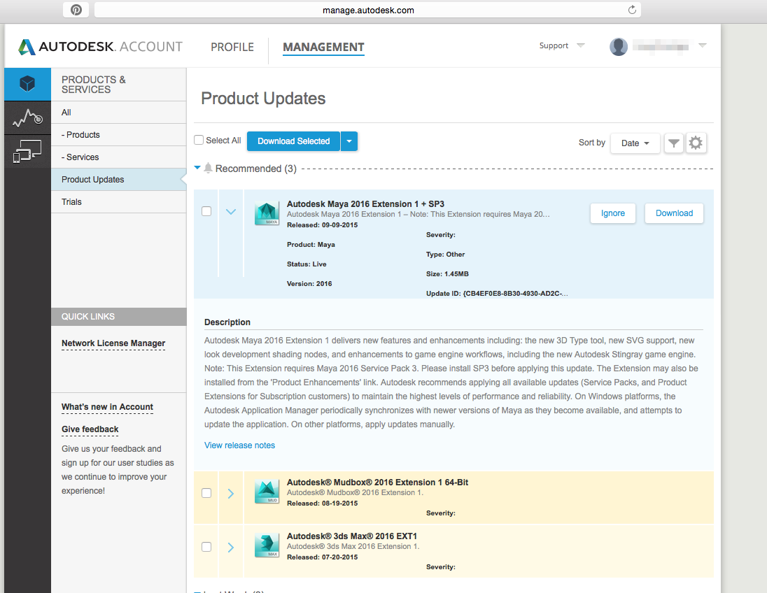Open the Products & Services cube icon
Image resolution: width=767 pixels, height=593 pixels.
coord(27,84)
